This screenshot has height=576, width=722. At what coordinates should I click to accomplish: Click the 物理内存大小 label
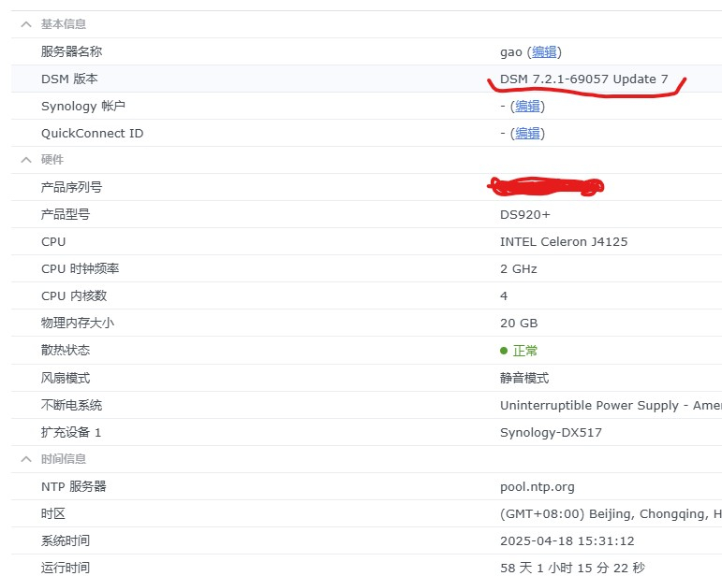[x=78, y=324]
